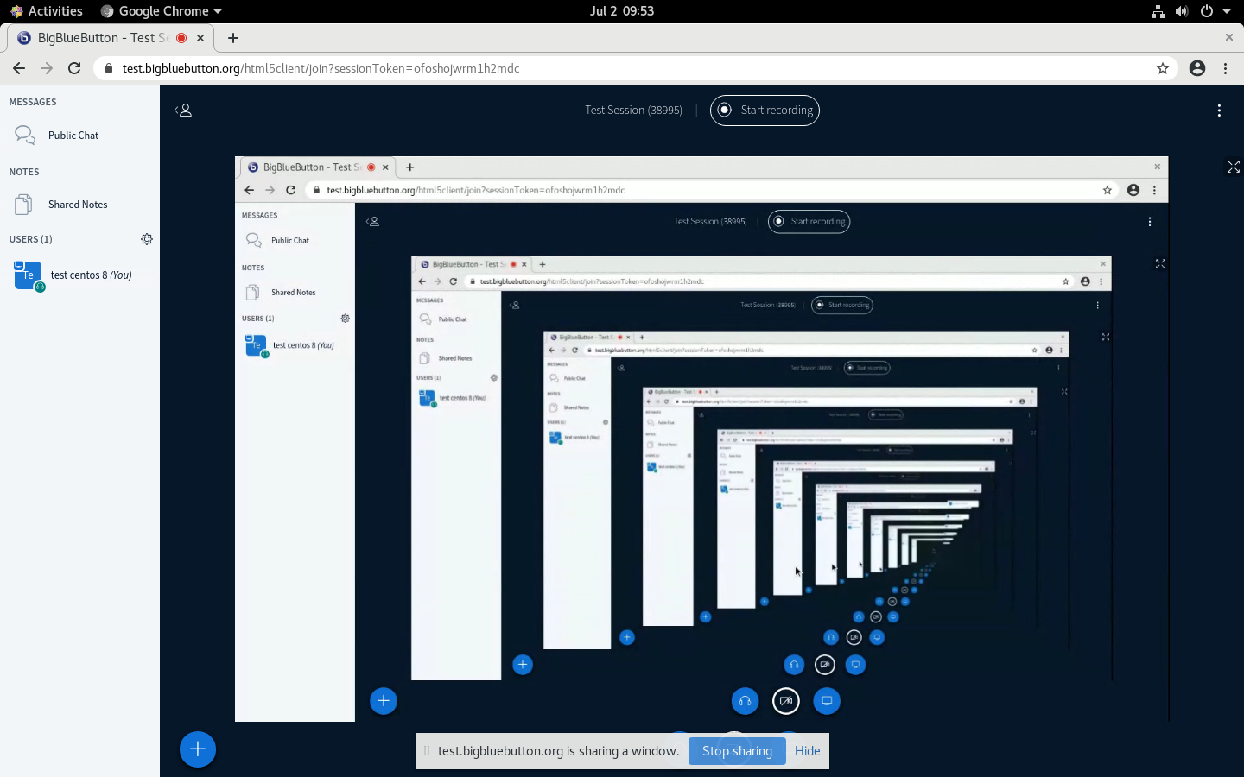Bookmark the page with the star icon
The width and height of the screenshot is (1244, 777).
(1163, 67)
